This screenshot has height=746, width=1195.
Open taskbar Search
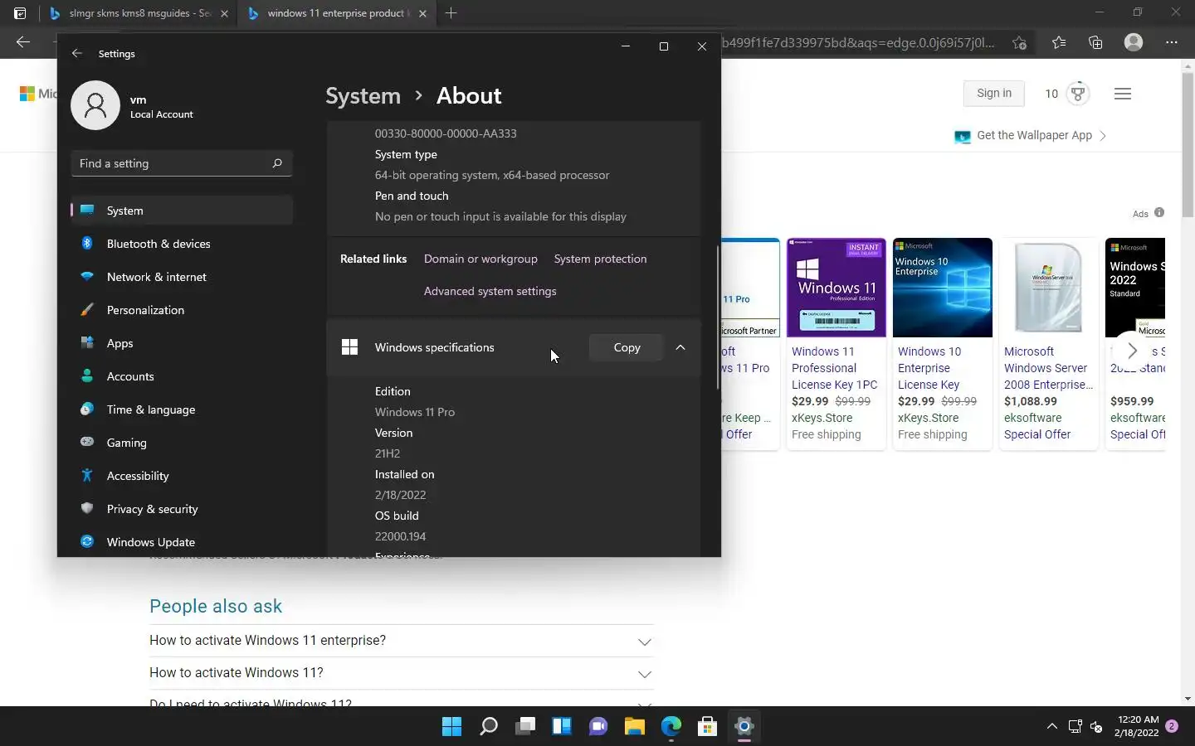(x=489, y=727)
